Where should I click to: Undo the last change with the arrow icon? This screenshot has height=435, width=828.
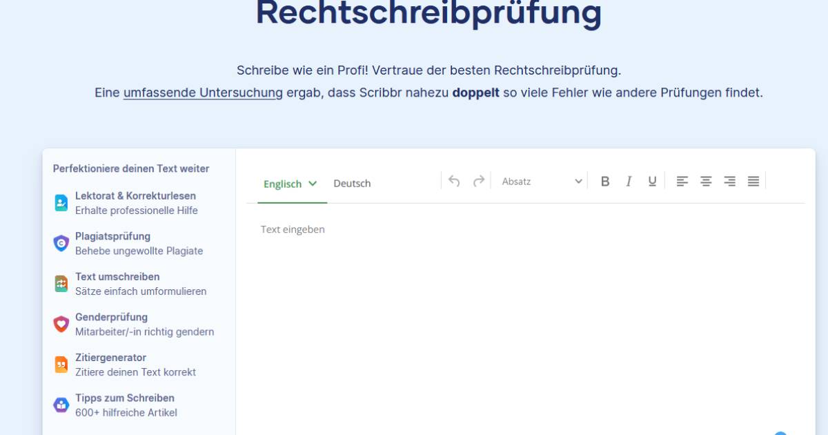pos(453,181)
